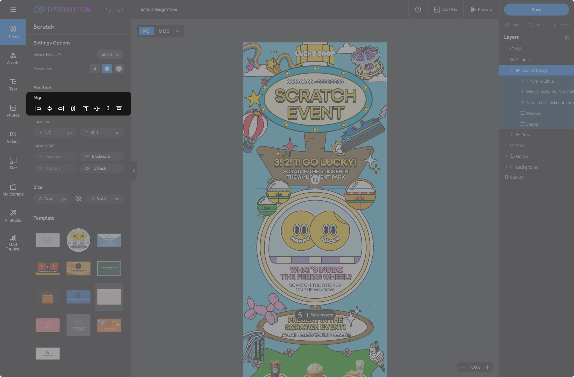Open the help question mark icon

(x=418, y=10)
